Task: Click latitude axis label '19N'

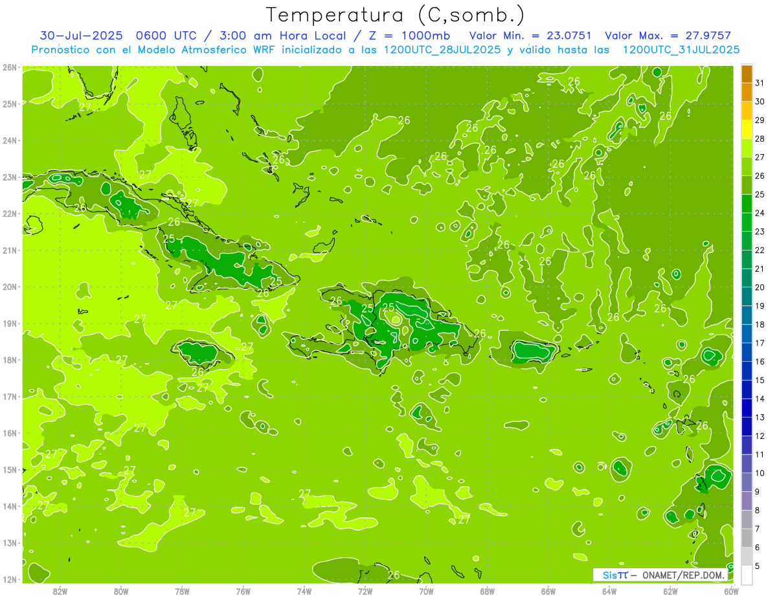Action: [9, 323]
